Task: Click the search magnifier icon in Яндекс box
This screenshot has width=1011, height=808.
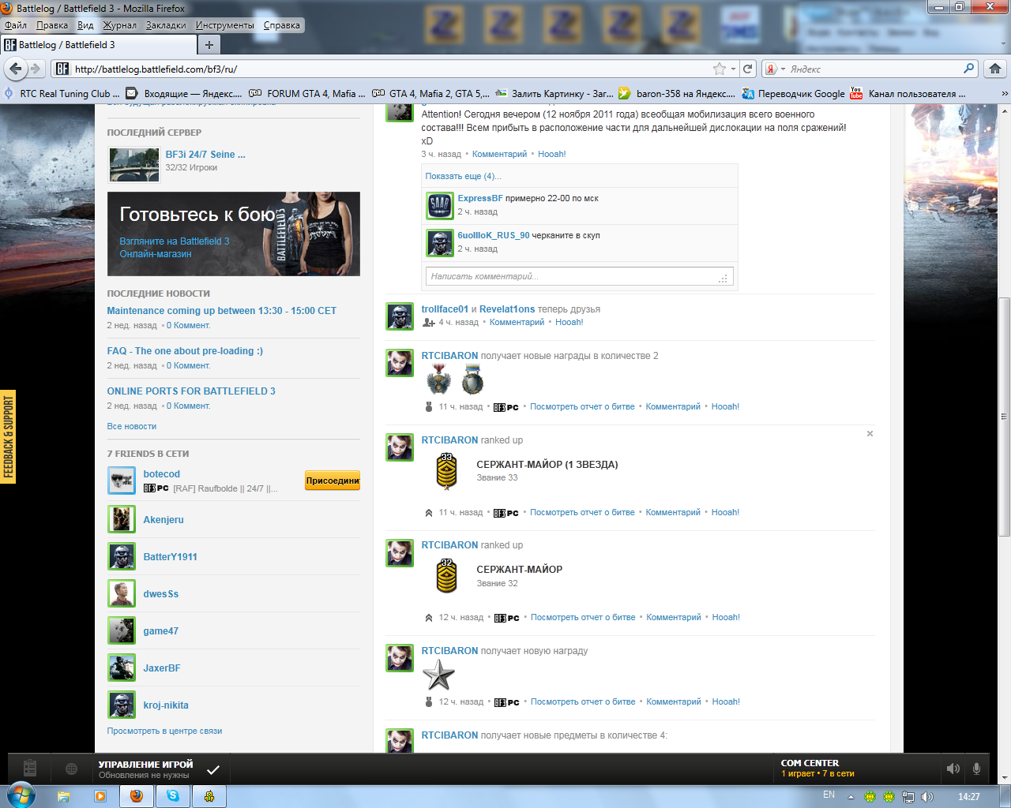Action: (969, 69)
